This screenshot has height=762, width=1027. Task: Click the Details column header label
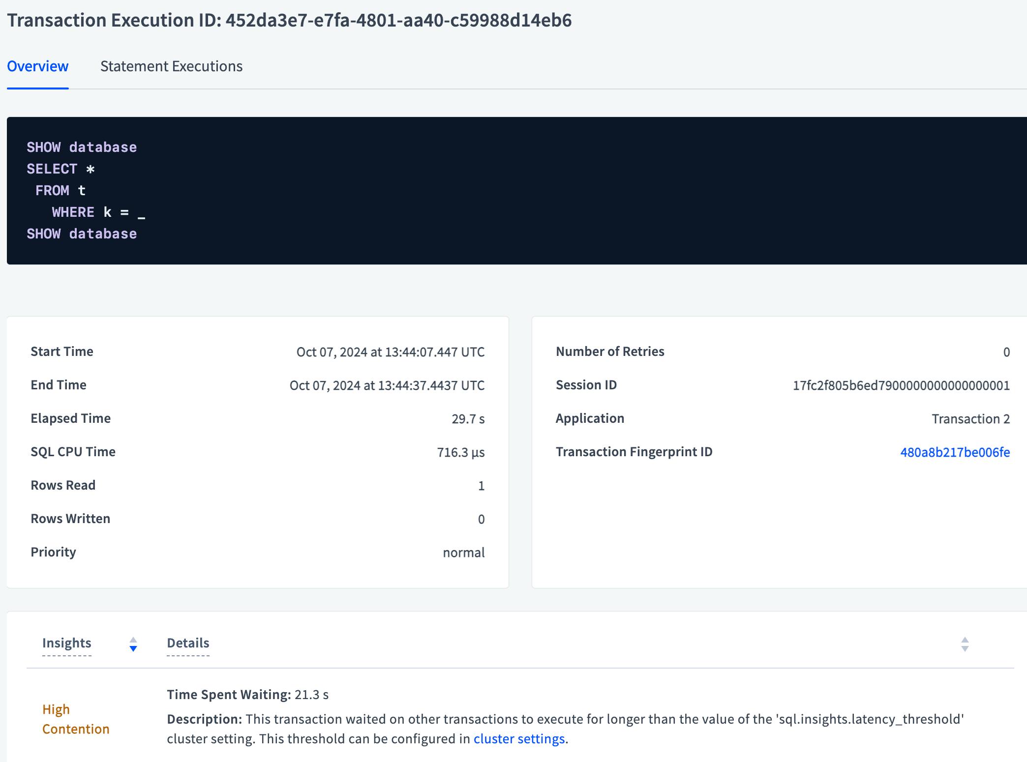pyautogui.click(x=188, y=643)
